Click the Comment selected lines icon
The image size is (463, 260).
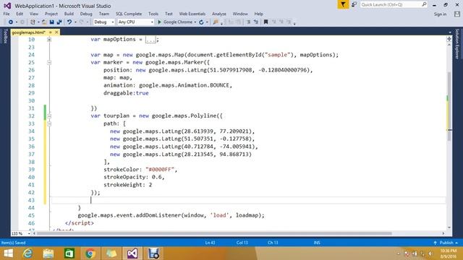click(248, 22)
